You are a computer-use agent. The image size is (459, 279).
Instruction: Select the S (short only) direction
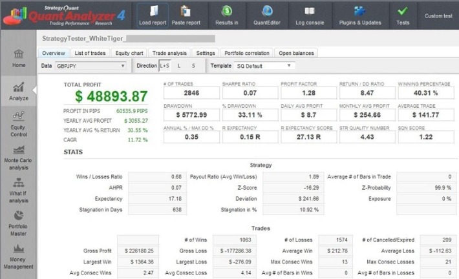(x=193, y=66)
